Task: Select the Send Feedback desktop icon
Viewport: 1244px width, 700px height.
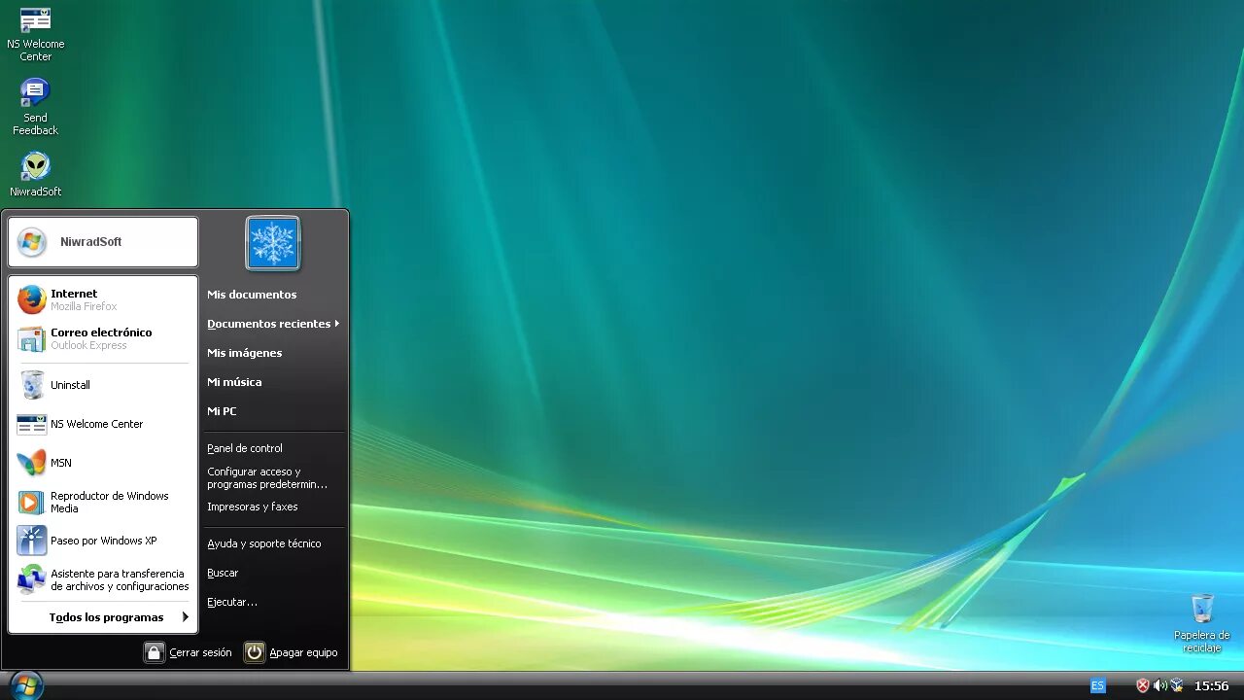Action: [x=35, y=107]
